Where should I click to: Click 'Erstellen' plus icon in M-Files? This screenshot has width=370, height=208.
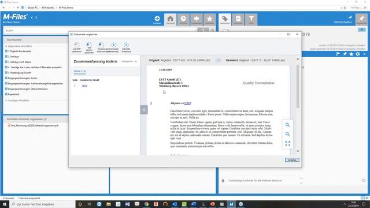[157, 20]
